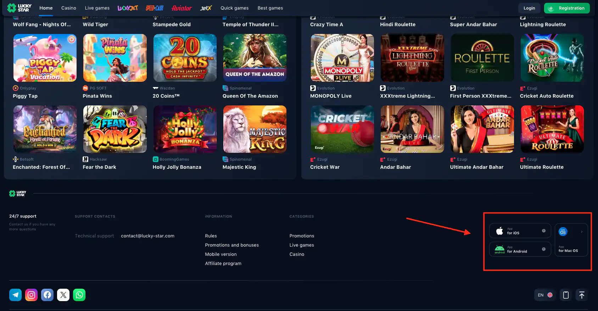This screenshot has height=311, width=598.
Task: Click the help icon on App for Android
Action: click(x=543, y=249)
